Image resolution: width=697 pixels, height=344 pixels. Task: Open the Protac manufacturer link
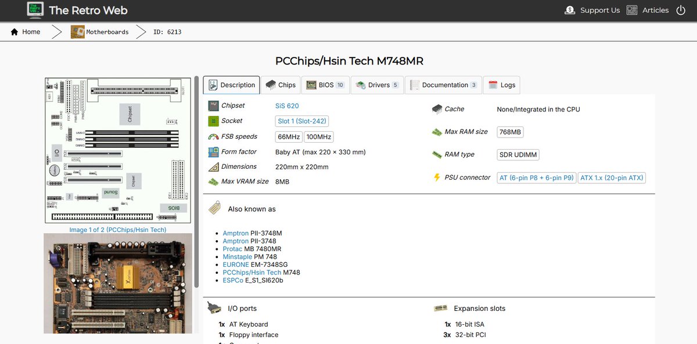point(232,249)
